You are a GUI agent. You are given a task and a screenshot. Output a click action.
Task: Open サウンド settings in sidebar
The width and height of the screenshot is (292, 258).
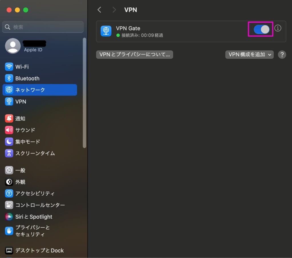click(x=40, y=130)
